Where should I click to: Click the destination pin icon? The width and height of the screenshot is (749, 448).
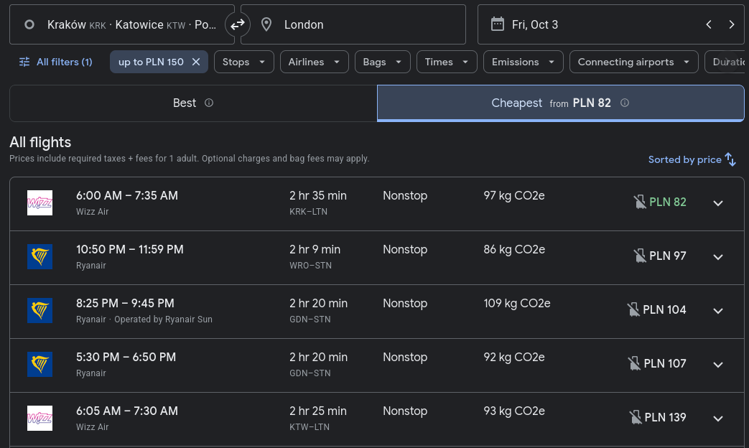[266, 24]
